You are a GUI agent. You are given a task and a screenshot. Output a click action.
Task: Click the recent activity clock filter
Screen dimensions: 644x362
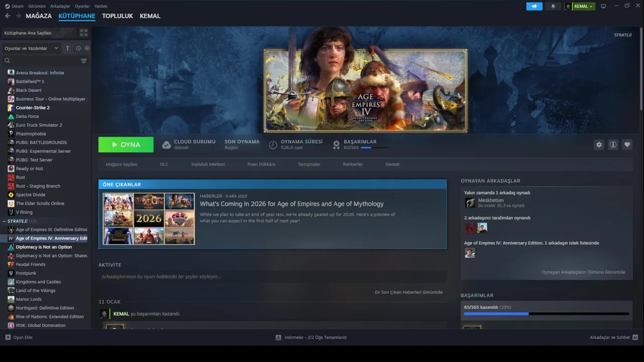(78, 48)
